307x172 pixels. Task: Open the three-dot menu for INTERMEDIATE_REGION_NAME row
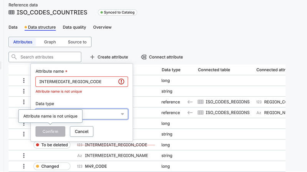24,156
